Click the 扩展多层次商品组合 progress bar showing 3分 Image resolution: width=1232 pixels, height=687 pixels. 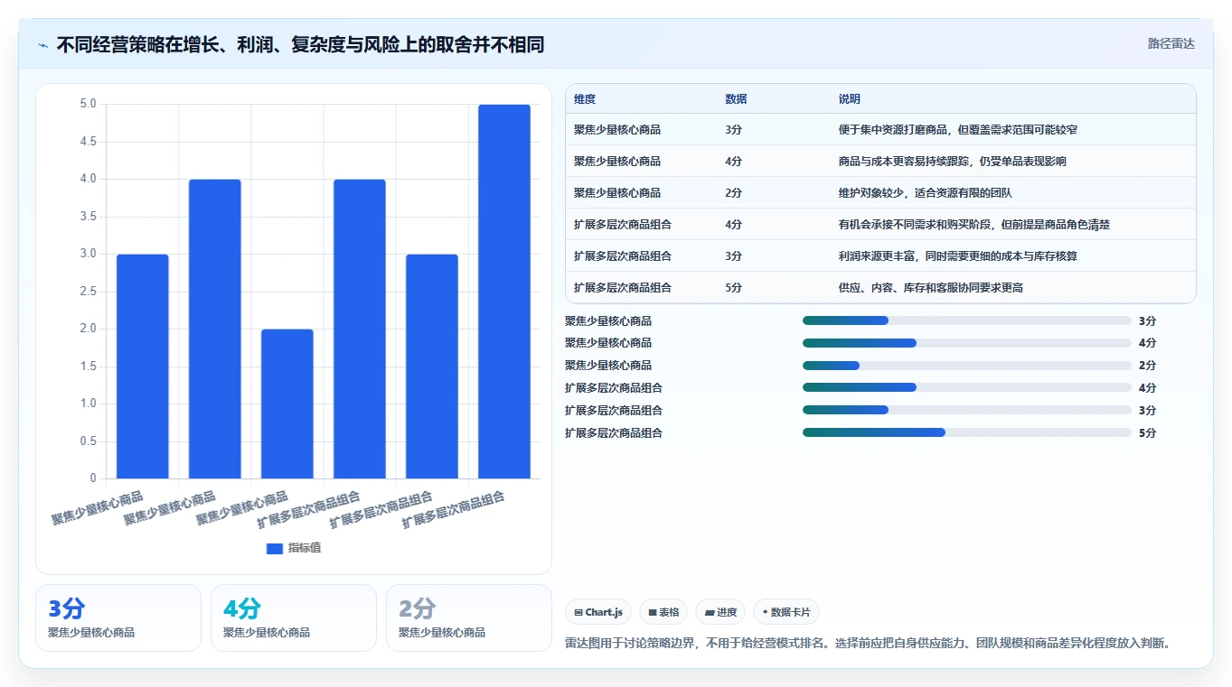(x=967, y=411)
